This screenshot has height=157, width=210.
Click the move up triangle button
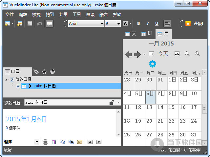point(90,142)
